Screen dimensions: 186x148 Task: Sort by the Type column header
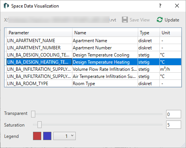(x=149, y=33)
